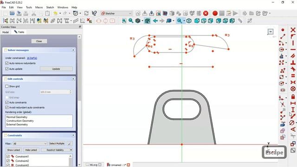Click the red X close sketch icon
297x167 pixels.
[206, 13]
